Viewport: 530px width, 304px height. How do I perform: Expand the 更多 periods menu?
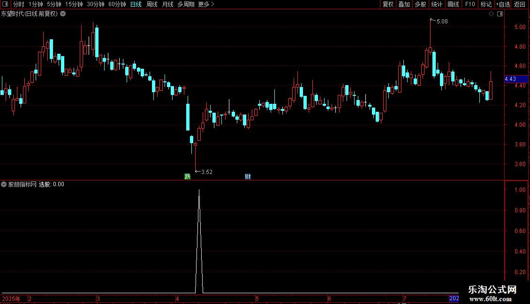[206, 4]
